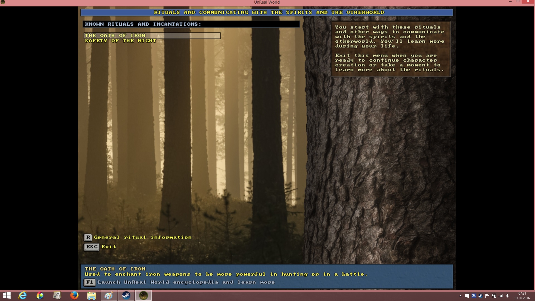Select SAFETY OF THE NIGHT ritual
The image size is (535, 301).
pos(120,41)
